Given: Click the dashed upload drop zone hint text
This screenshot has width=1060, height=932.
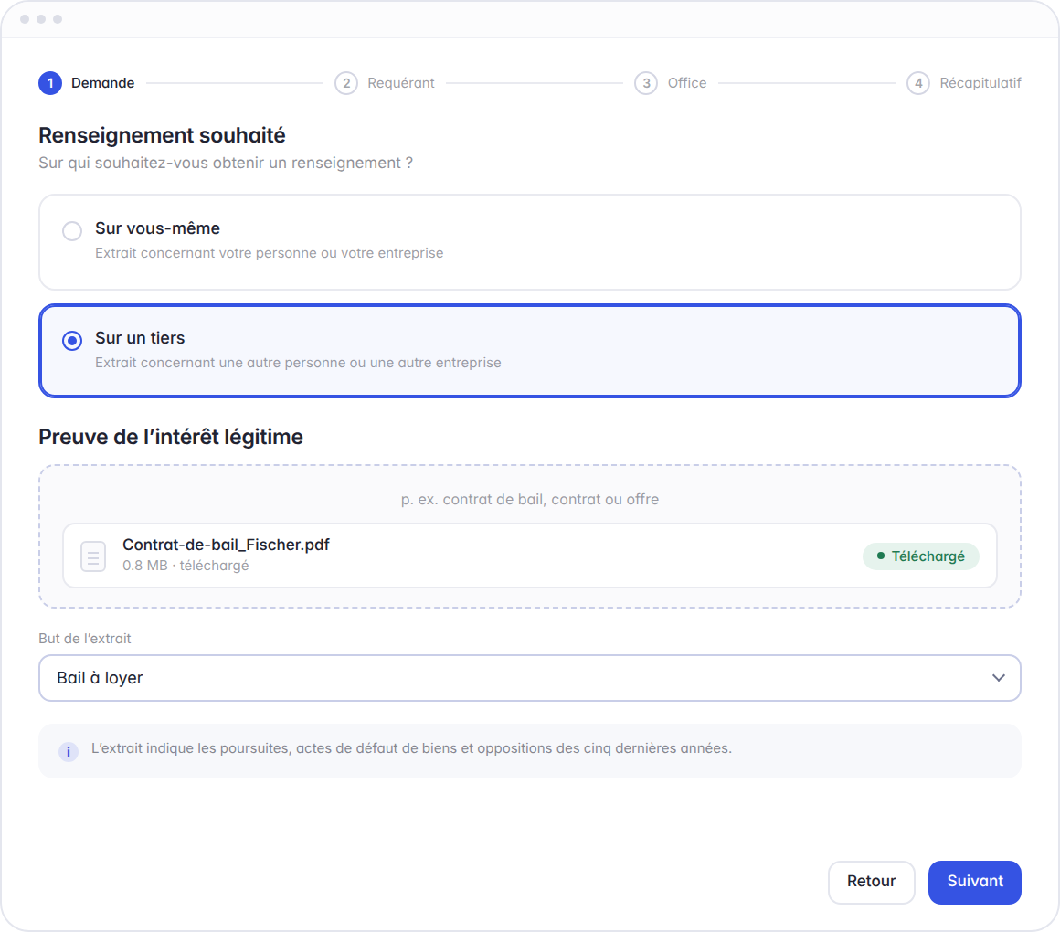Looking at the screenshot, I should tap(530, 500).
